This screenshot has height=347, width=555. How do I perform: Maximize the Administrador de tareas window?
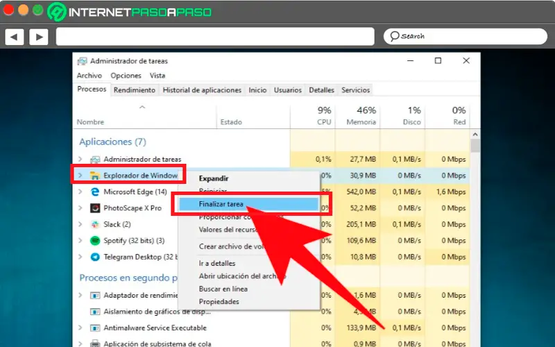point(438,61)
